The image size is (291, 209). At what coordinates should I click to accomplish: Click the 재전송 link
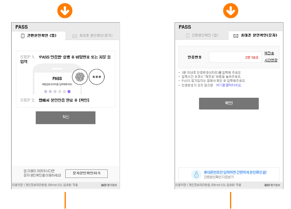click(269, 53)
